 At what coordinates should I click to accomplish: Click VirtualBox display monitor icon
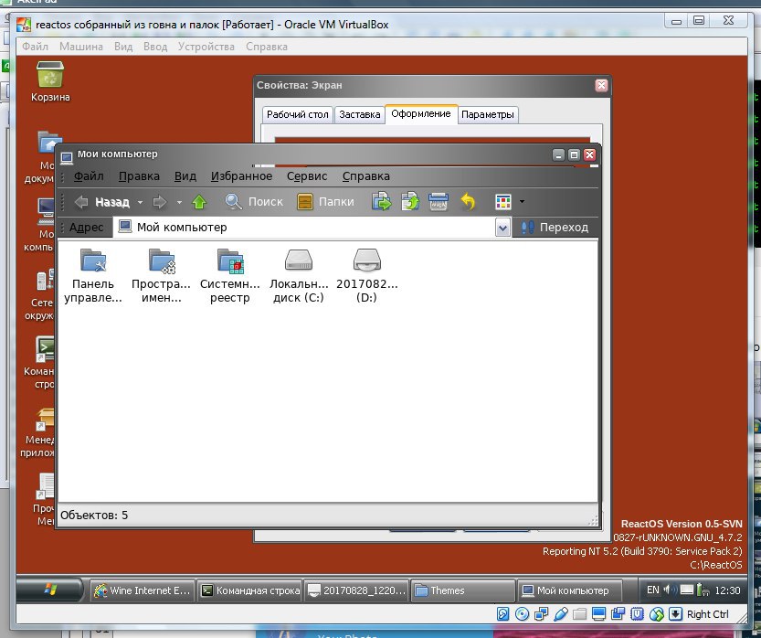[x=599, y=614]
